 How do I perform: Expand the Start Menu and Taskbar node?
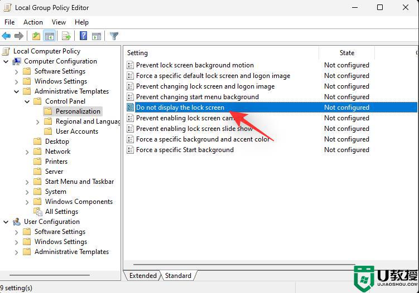tap(27, 182)
